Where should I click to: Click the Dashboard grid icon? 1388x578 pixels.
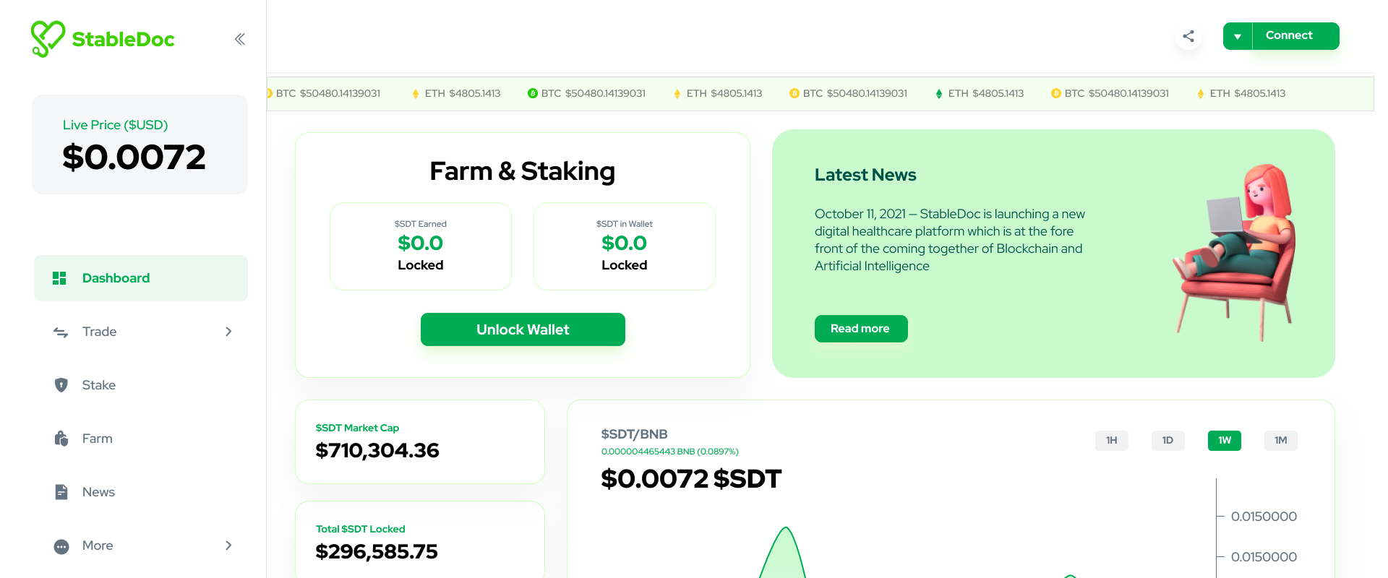click(x=59, y=278)
